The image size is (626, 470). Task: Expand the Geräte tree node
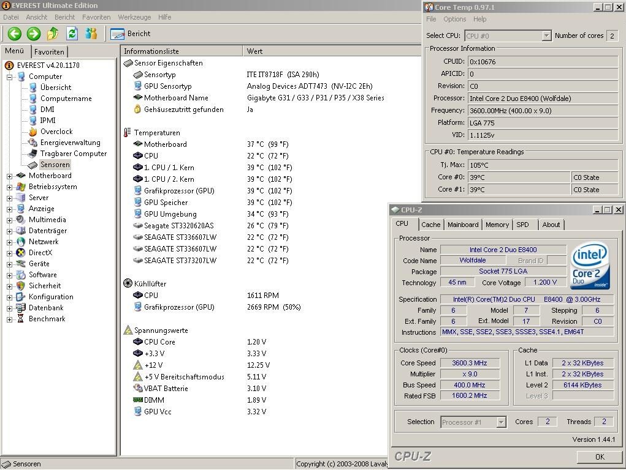coord(10,264)
